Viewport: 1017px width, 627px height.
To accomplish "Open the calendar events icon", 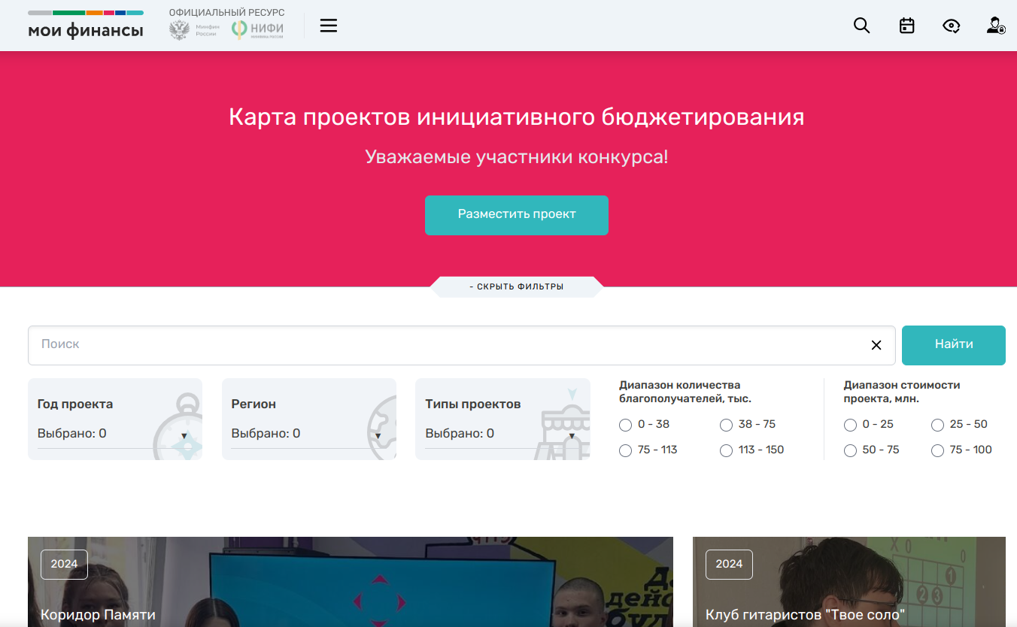I will 907,26.
